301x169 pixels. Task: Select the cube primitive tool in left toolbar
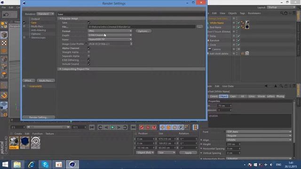(x=4, y=35)
